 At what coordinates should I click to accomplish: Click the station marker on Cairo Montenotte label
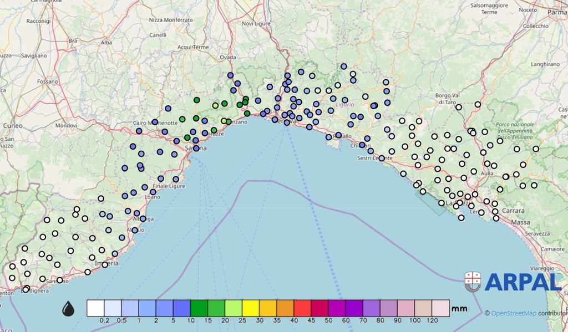click(x=155, y=122)
